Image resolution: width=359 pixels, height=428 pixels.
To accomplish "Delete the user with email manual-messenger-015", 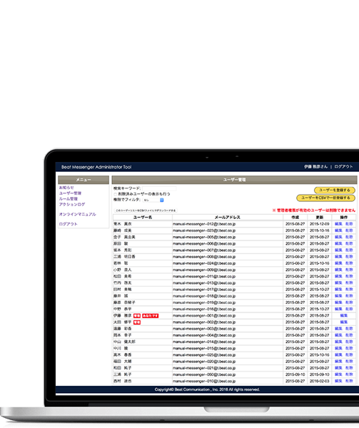I will click(x=349, y=348).
